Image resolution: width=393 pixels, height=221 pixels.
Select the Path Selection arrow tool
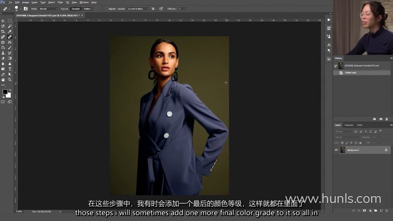[9, 74]
